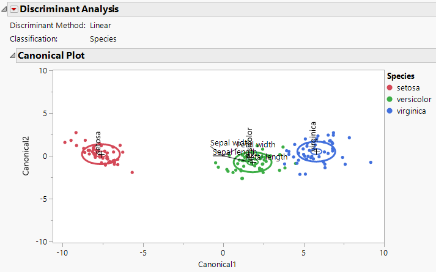
Task: Select setosa label in the legend
Action: (408, 88)
